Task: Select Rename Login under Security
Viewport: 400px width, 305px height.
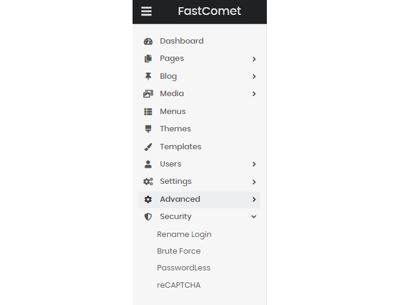Action: pyautogui.click(x=184, y=235)
